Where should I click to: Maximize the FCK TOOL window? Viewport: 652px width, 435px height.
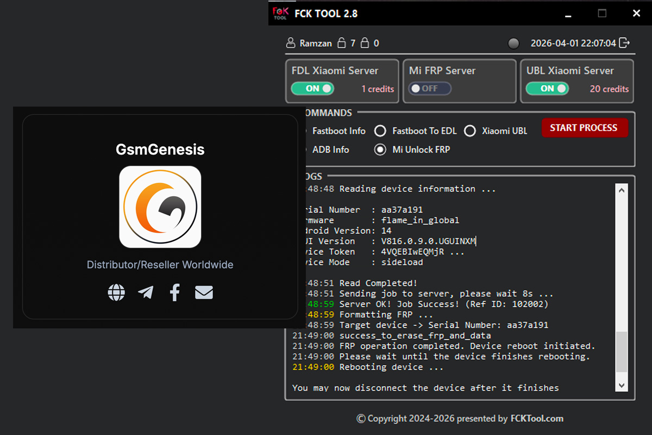coord(602,13)
